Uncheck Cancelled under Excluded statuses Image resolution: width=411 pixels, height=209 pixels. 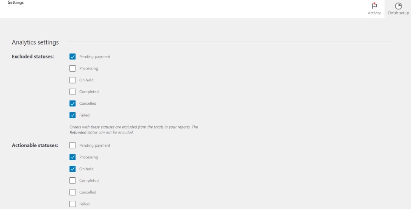[x=73, y=103]
